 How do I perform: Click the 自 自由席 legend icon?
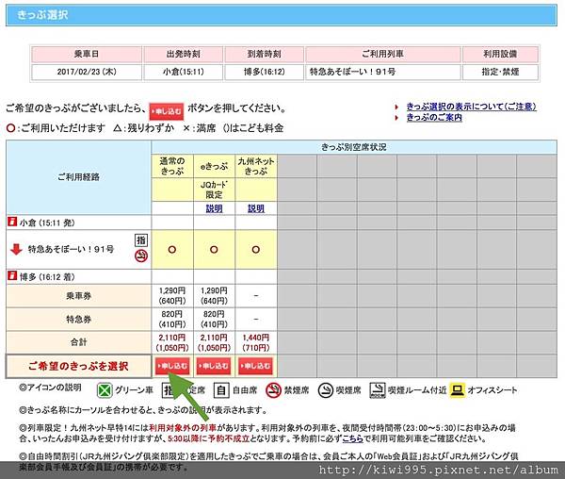[221, 390]
